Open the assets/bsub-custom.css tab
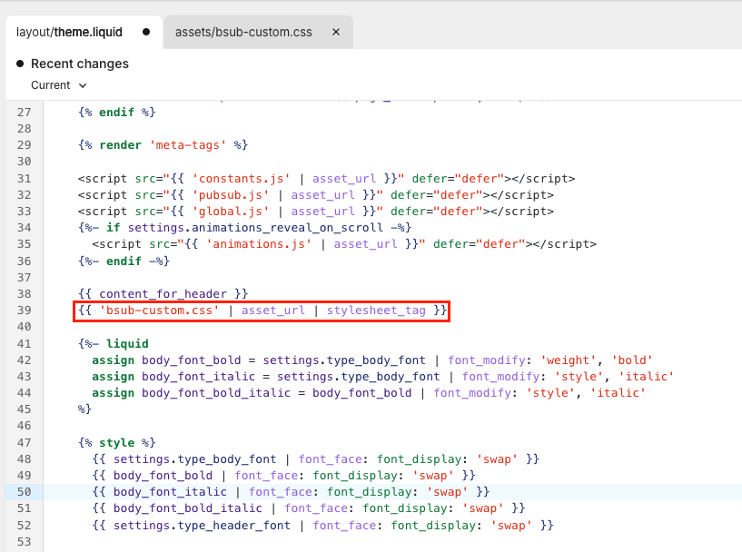The width and height of the screenshot is (742, 552). (243, 32)
